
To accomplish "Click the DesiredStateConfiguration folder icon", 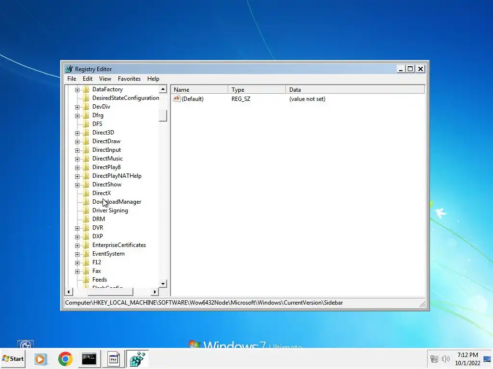I will [86, 98].
